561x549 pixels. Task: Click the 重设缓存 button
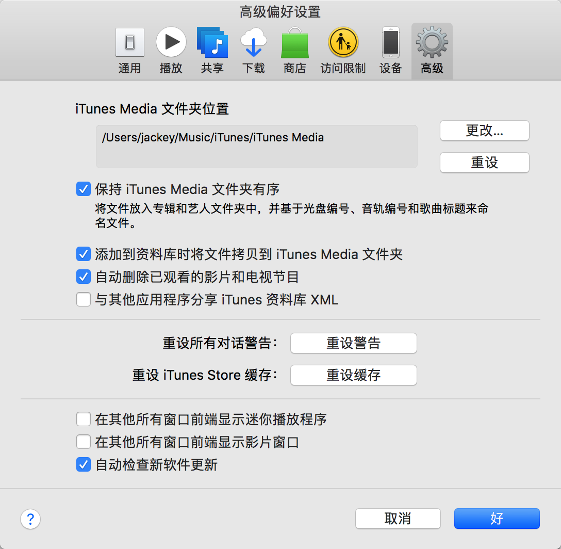click(x=354, y=375)
